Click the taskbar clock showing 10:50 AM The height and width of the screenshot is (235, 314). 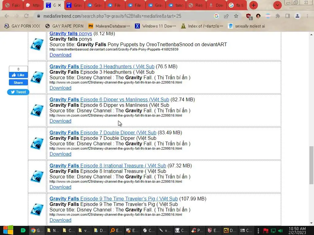(x=297, y=230)
